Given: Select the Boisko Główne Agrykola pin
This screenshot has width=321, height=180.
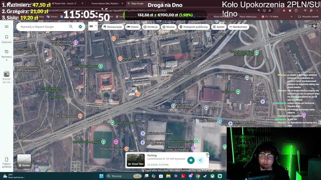Looking at the screenshot, I should click(103, 142).
